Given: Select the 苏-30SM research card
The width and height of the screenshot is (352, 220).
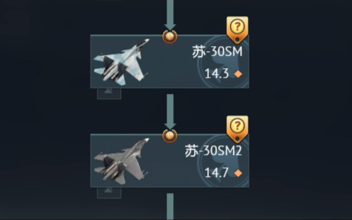Looking at the screenshot, I should point(170,61).
